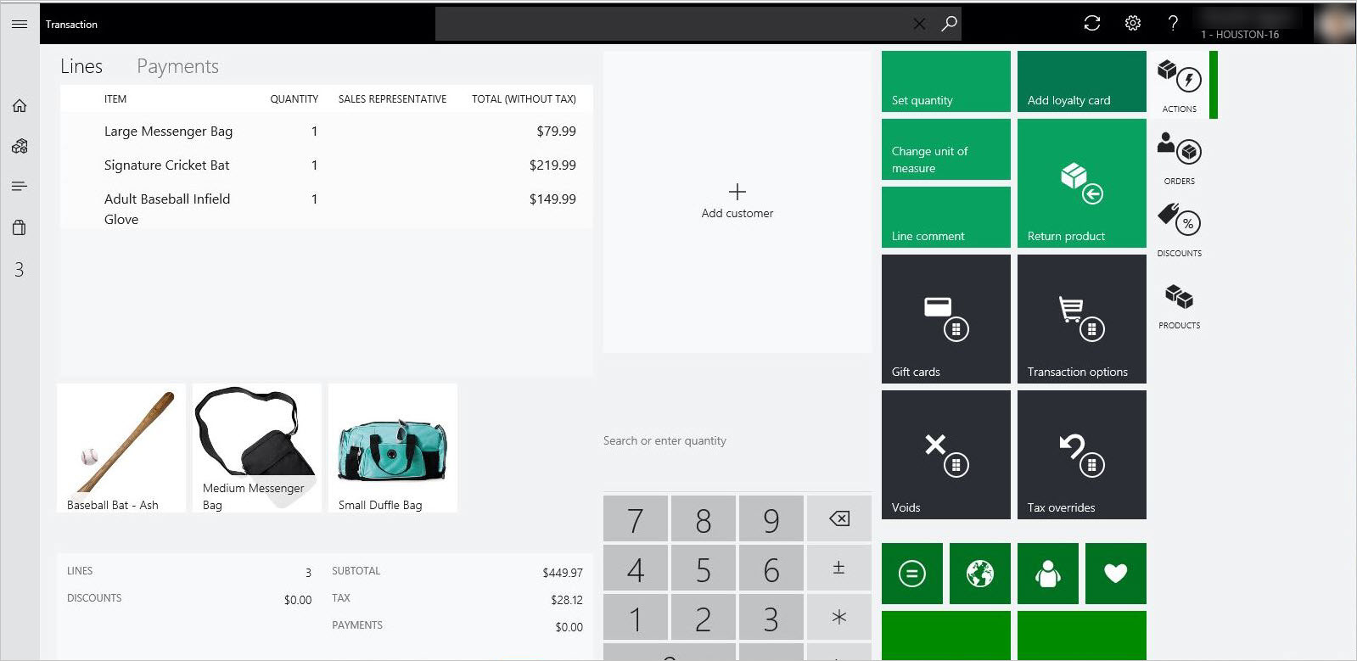
Task: Open the hamburger navigation menu
Action: click(20, 25)
